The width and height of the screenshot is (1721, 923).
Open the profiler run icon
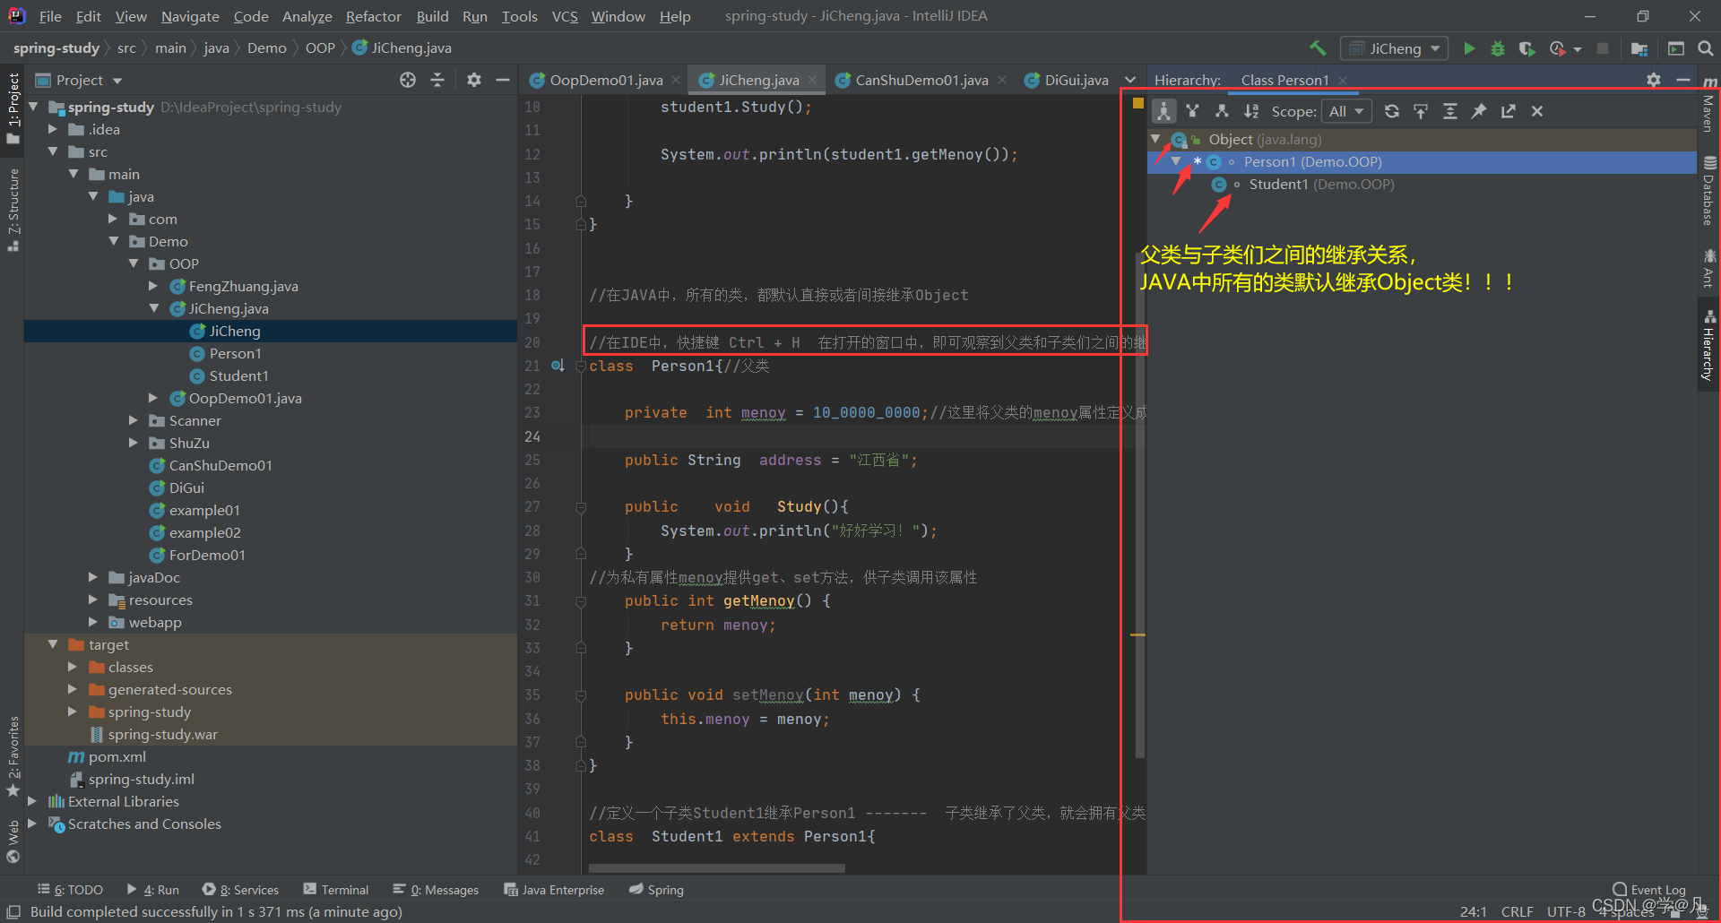(1559, 48)
